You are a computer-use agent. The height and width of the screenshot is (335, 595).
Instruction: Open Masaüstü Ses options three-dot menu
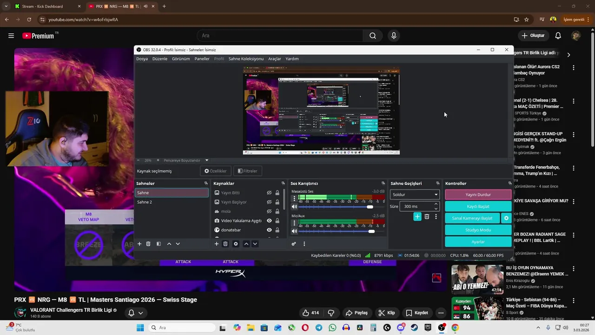coord(294,199)
